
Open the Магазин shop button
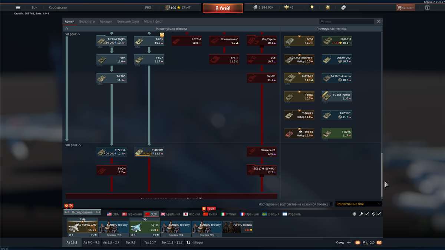(405, 7)
